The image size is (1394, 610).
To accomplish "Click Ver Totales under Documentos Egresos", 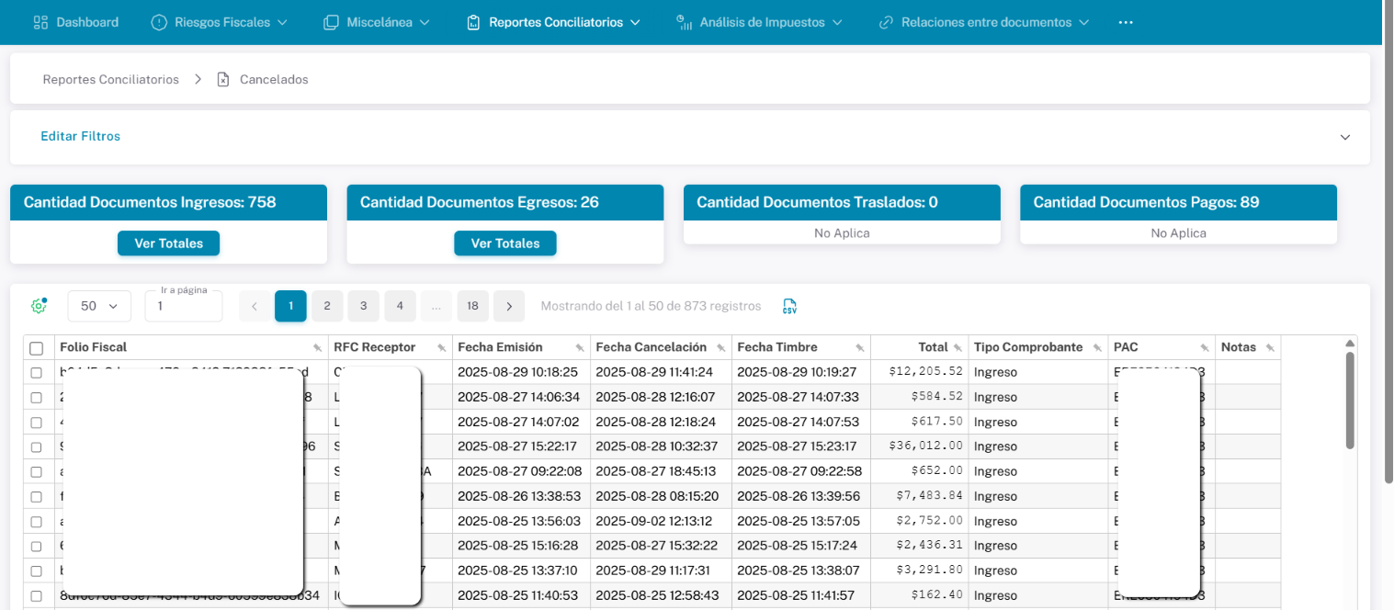I will pyautogui.click(x=504, y=243).
